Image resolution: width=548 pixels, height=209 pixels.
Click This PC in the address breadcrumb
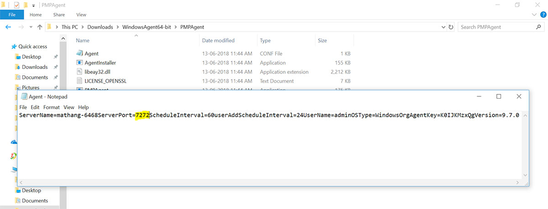pyautogui.click(x=71, y=27)
